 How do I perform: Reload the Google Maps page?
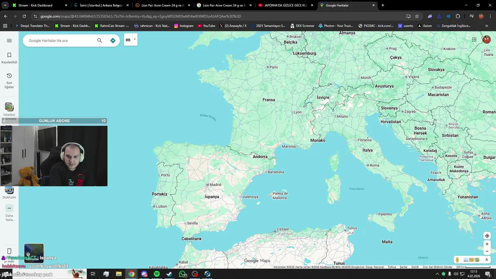pos(24,16)
